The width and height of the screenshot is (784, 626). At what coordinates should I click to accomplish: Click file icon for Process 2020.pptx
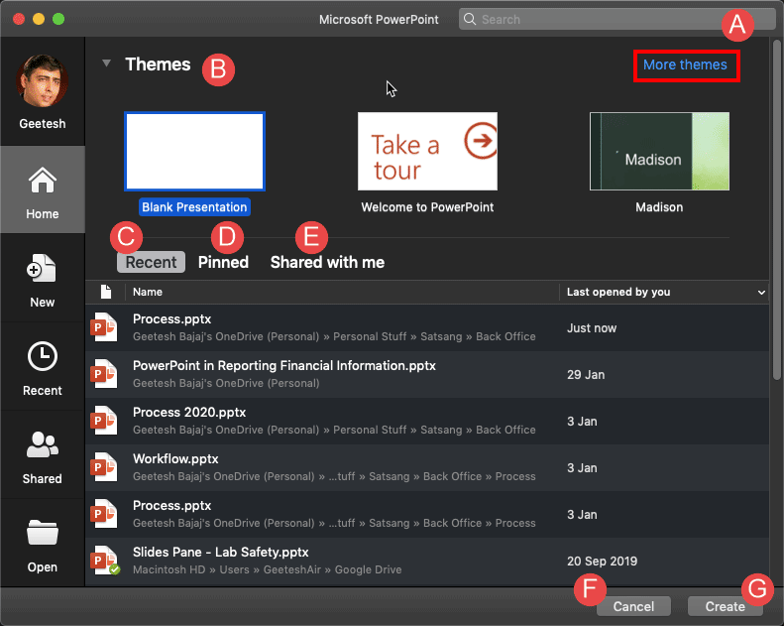tap(104, 421)
